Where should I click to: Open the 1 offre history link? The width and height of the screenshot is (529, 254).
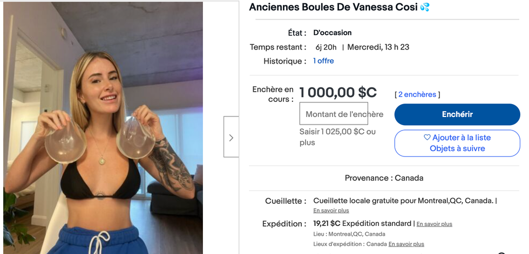pos(323,61)
